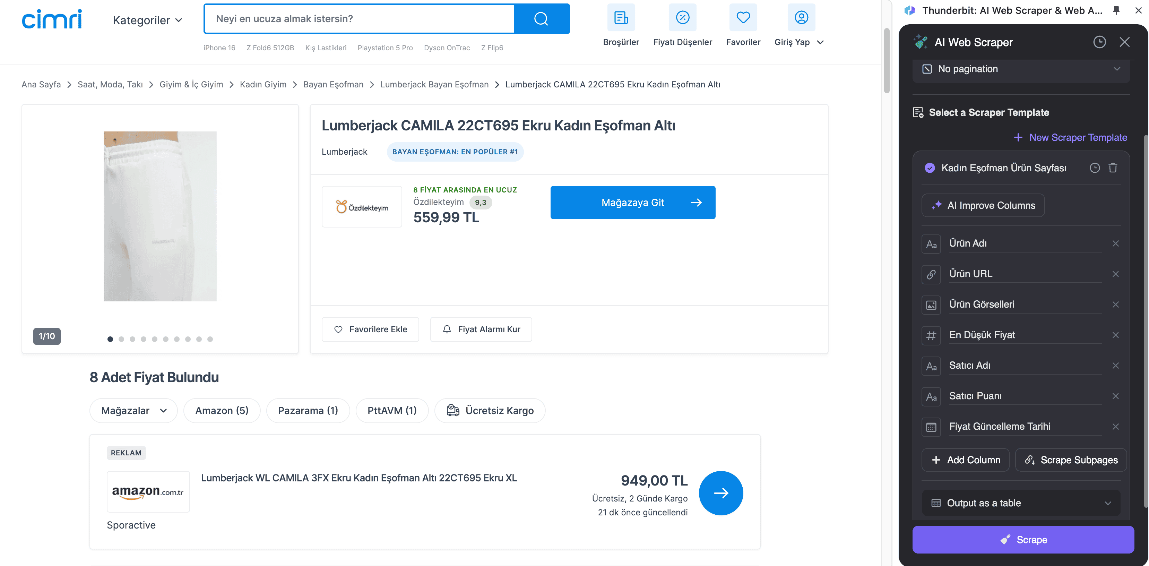Open the Output as a table dropdown
Viewport: 1149px width, 566px height.
(x=1021, y=503)
